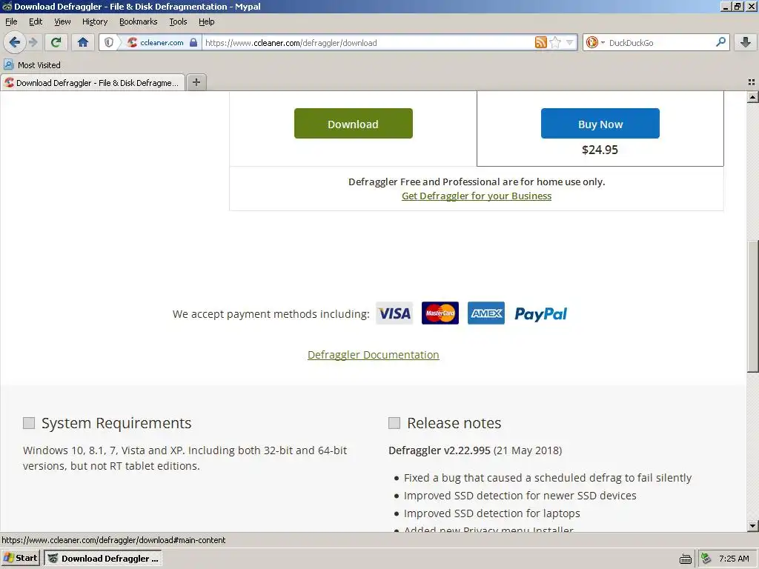The width and height of the screenshot is (759, 569).
Task: Click the scrollbar up arrow
Action: coord(752,97)
